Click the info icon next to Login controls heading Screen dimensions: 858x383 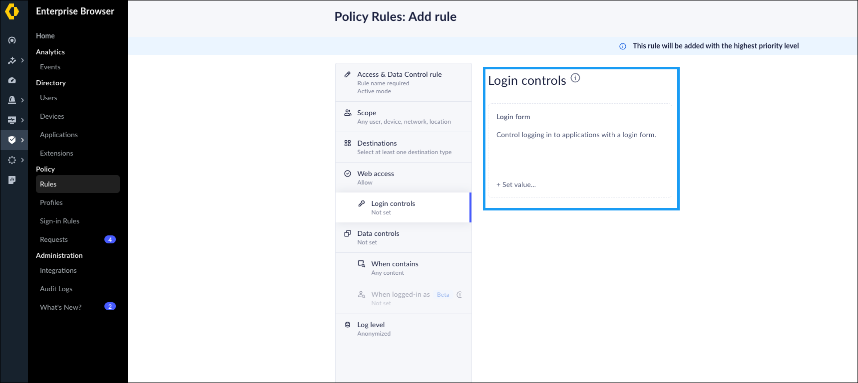[575, 78]
